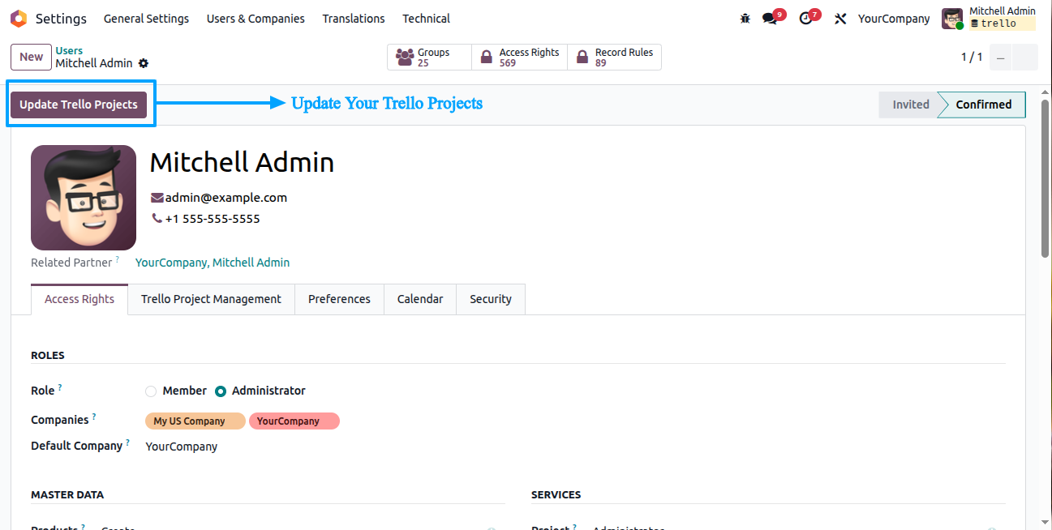Screen dimensions: 1052x530
Task: Click the envelope icon next to email
Action: 157,198
